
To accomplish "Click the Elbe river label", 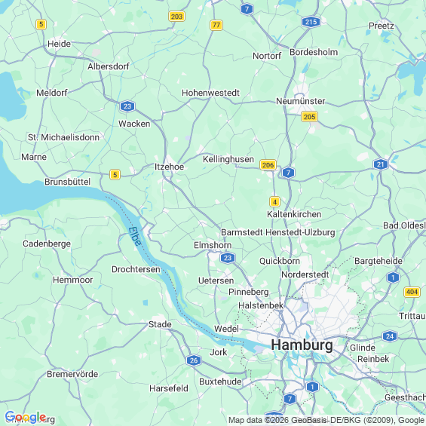I will click(135, 236).
